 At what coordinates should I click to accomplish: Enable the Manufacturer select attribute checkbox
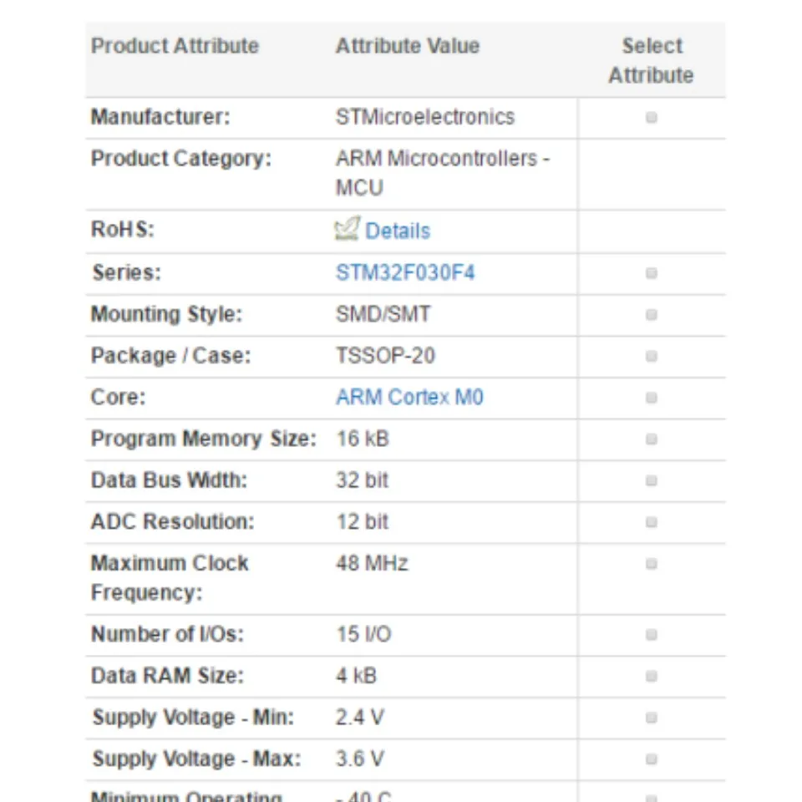[653, 117]
